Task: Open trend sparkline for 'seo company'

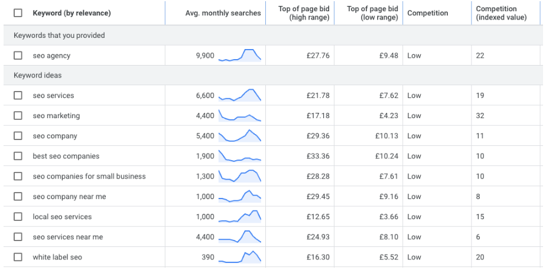Action: pos(239,136)
